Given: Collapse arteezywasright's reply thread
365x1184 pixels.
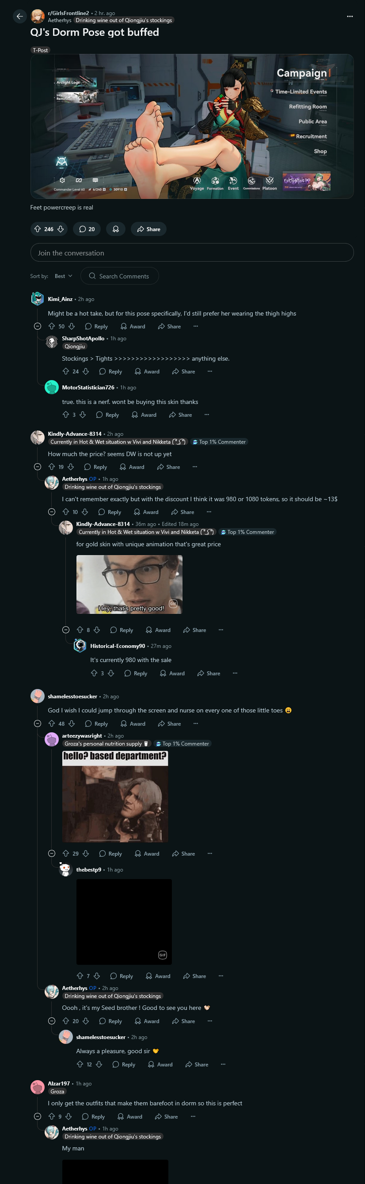Looking at the screenshot, I should [52, 853].
